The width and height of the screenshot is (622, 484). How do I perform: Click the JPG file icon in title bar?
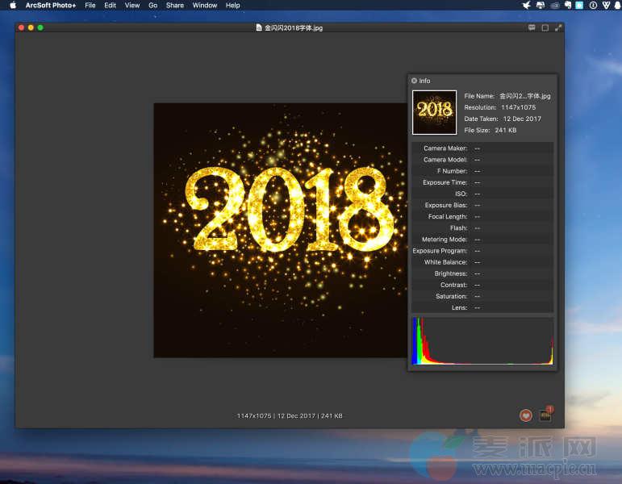pos(259,27)
